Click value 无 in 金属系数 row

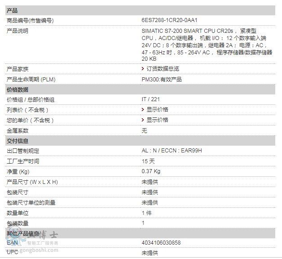point(144,130)
